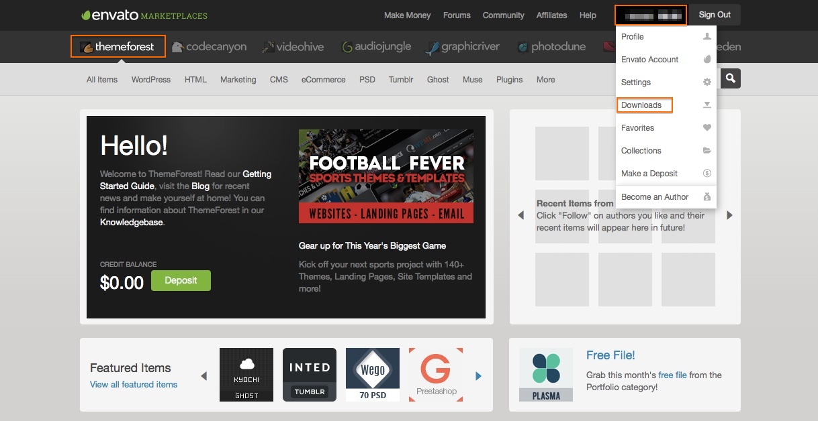Image resolution: width=818 pixels, height=421 pixels.
Task: Visit the Forums link
Action: coord(457,15)
